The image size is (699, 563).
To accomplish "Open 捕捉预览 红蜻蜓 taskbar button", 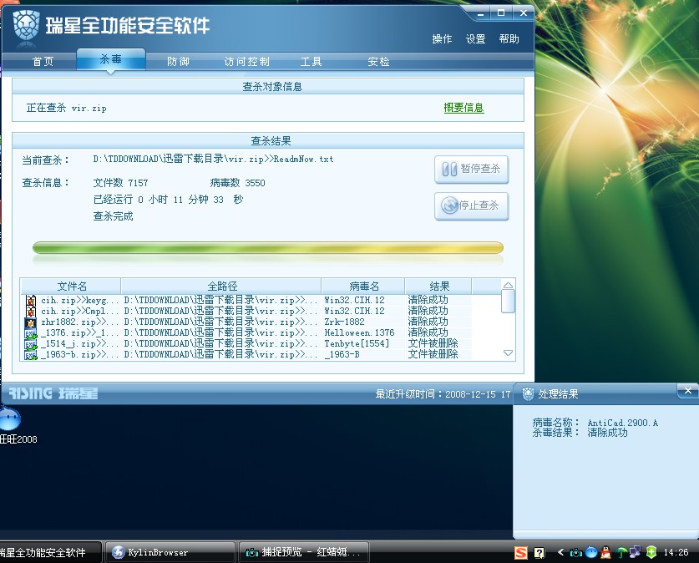I will click(x=304, y=552).
